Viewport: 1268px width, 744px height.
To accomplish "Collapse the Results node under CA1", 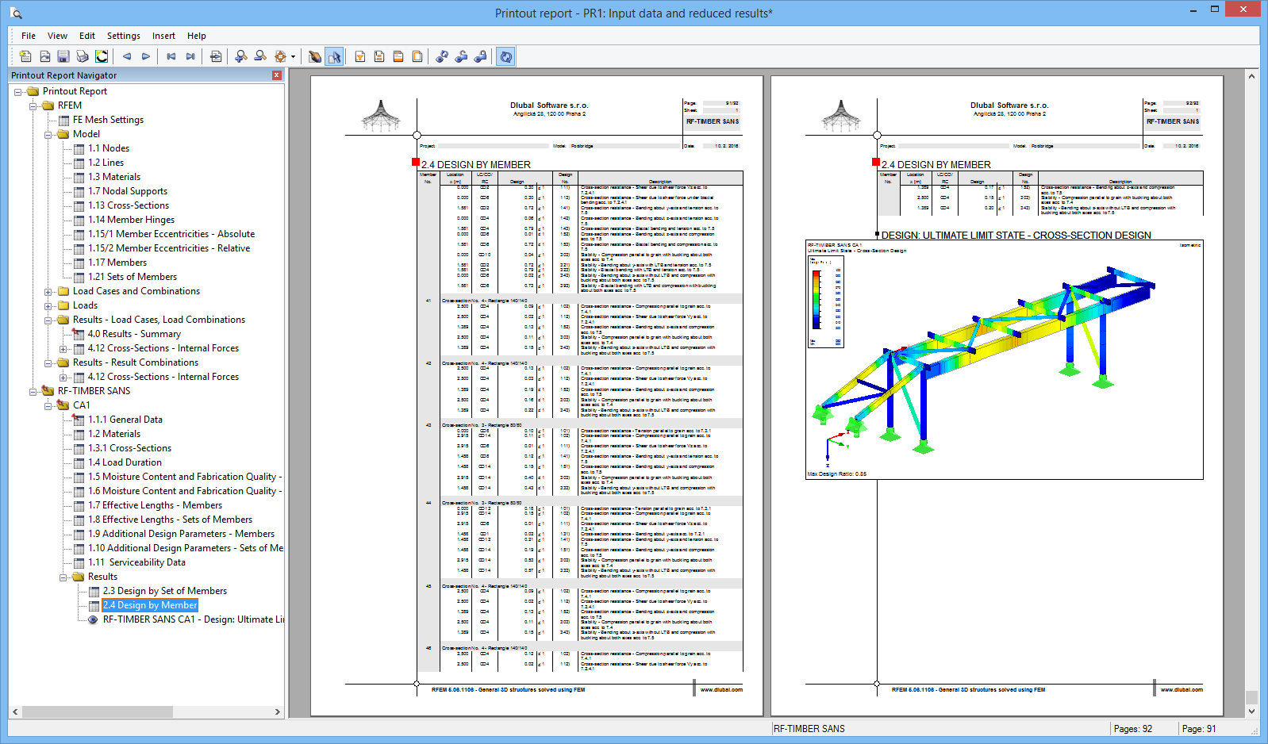I will point(63,577).
